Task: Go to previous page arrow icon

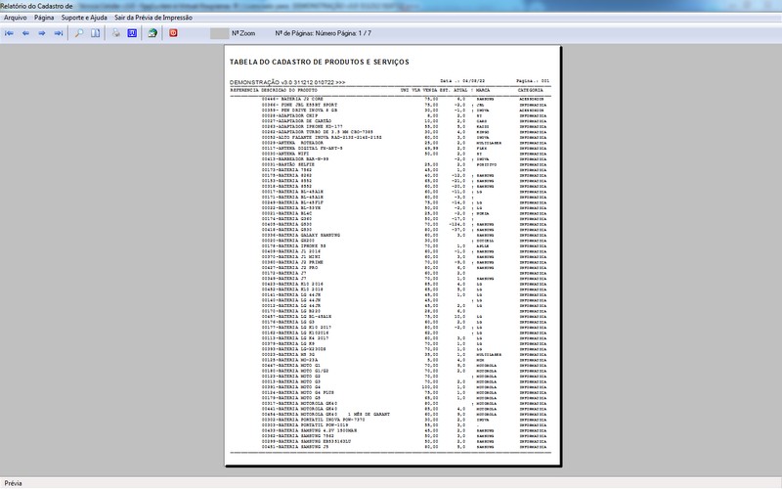Action: pos(25,33)
